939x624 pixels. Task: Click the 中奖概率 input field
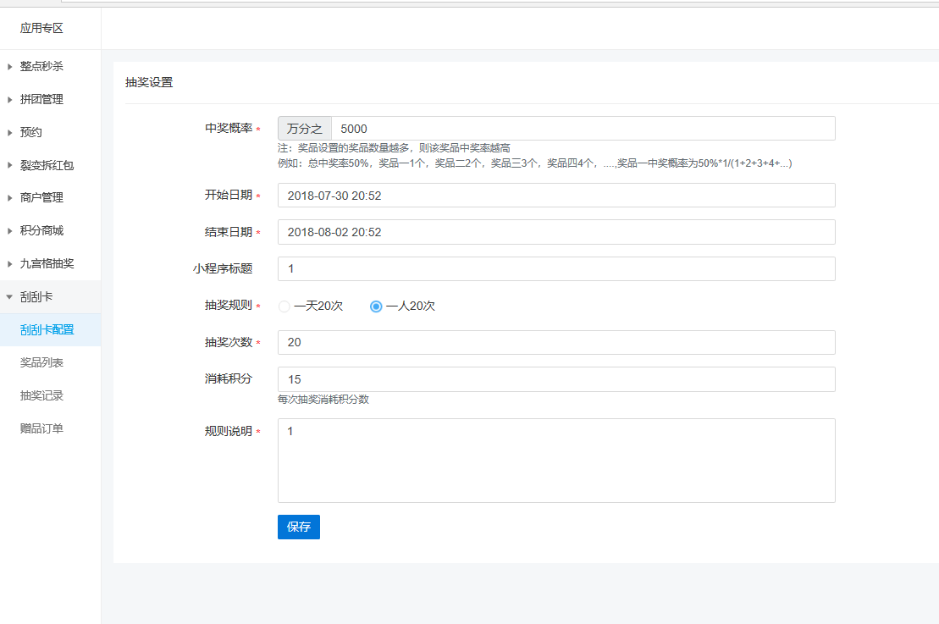coord(583,129)
